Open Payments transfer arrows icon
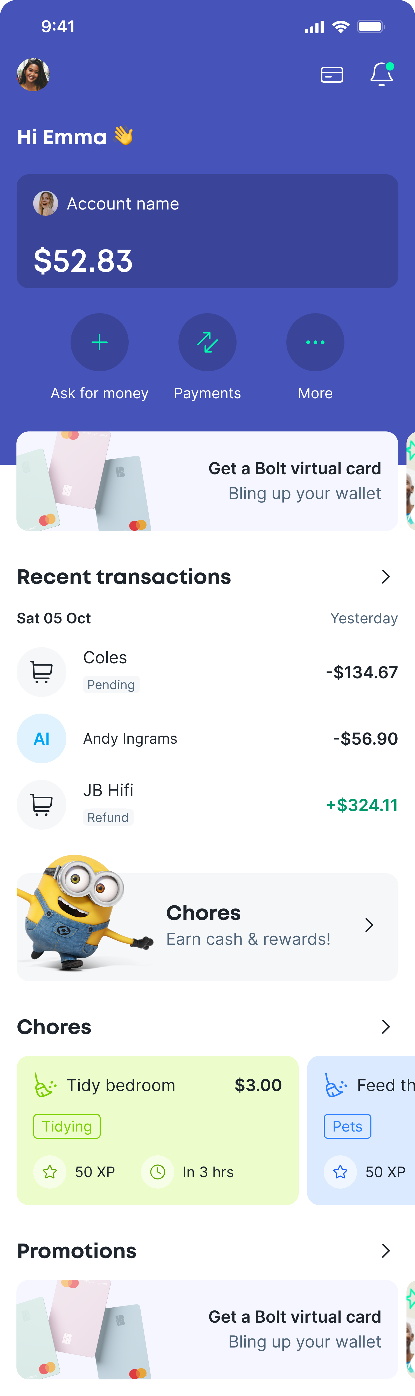Image resolution: width=415 pixels, height=1396 pixels. pyautogui.click(x=208, y=343)
